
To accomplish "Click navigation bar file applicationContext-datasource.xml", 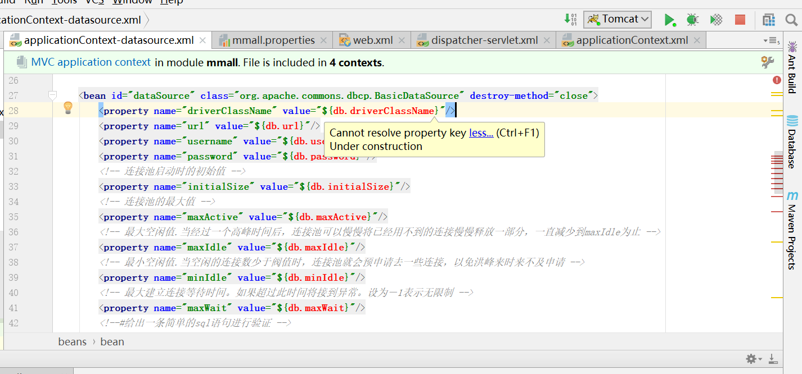I will point(70,20).
